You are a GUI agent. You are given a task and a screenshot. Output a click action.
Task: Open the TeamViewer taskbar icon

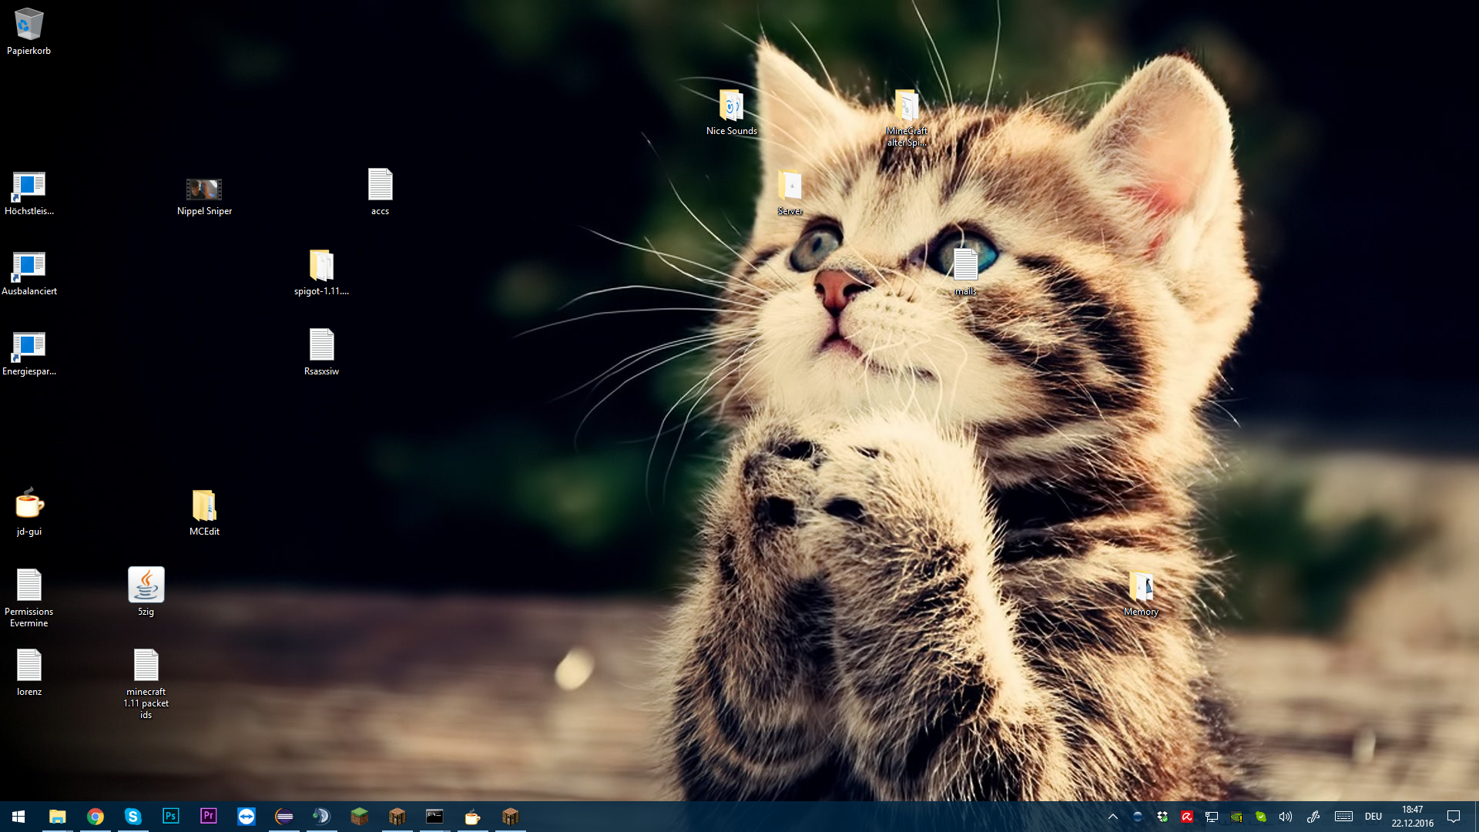pyautogui.click(x=246, y=816)
